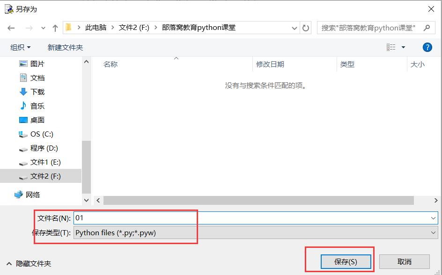This screenshot has height=275, width=442.
Task: Sort by the 类型 column header
Action: click(347, 64)
